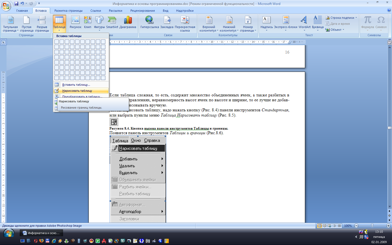Insert a hyperlink (Гиперссылка)
Image resolution: width=392 pixels, height=245 pixels.
(149, 23)
